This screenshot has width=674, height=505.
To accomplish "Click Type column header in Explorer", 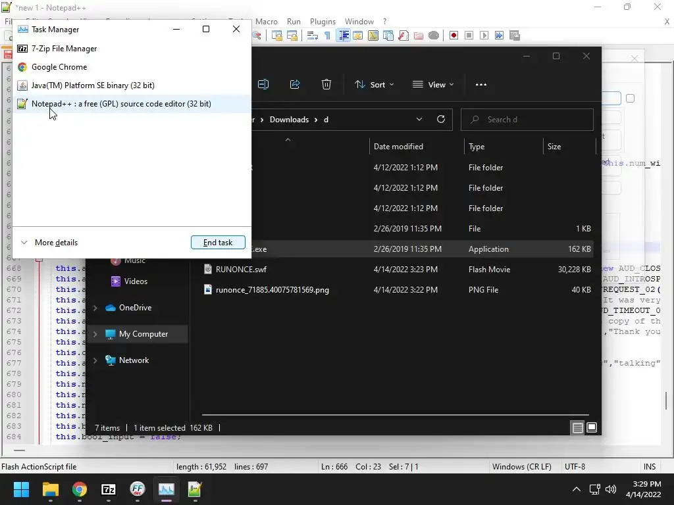I will coord(477,147).
